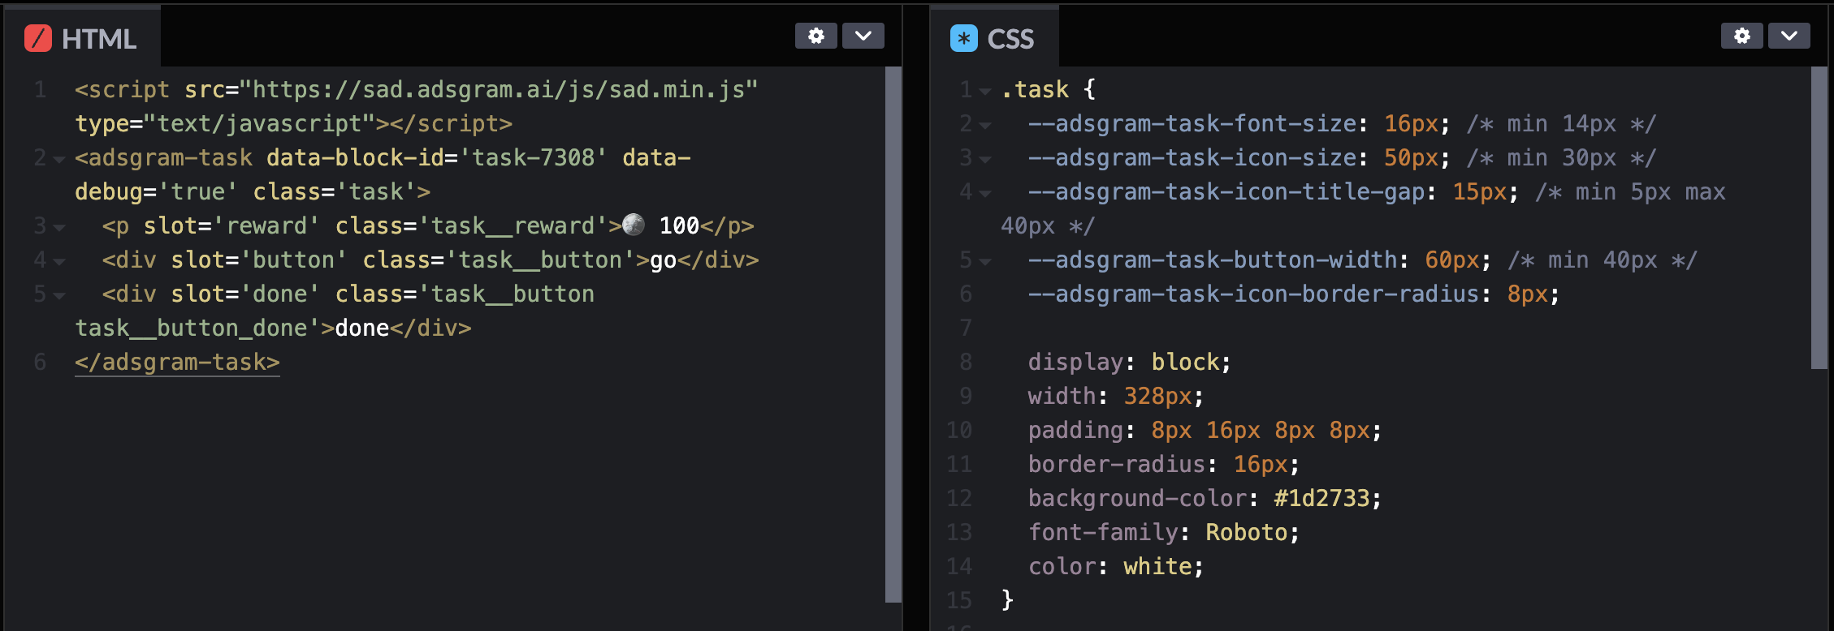Click the data-block-id attribute name
Viewport: 1834px width, 631px height.
[x=355, y=157]
